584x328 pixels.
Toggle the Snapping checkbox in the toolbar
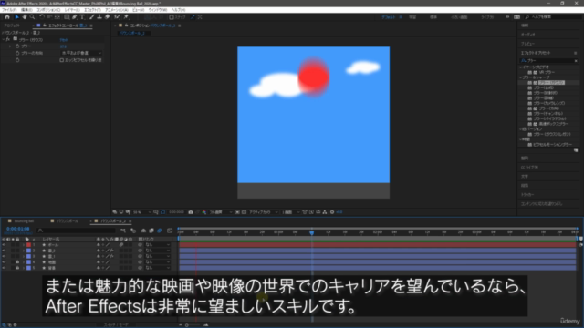172,17
